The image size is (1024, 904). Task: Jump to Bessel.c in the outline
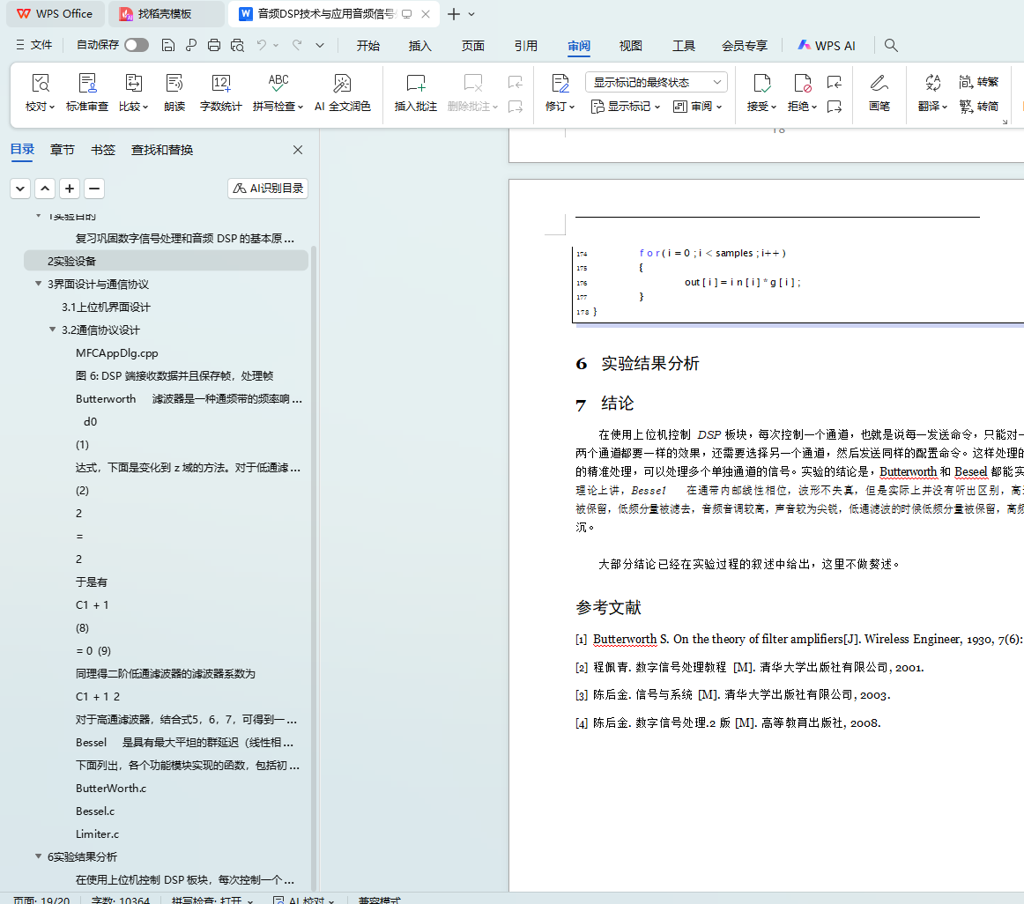(95, 811)
